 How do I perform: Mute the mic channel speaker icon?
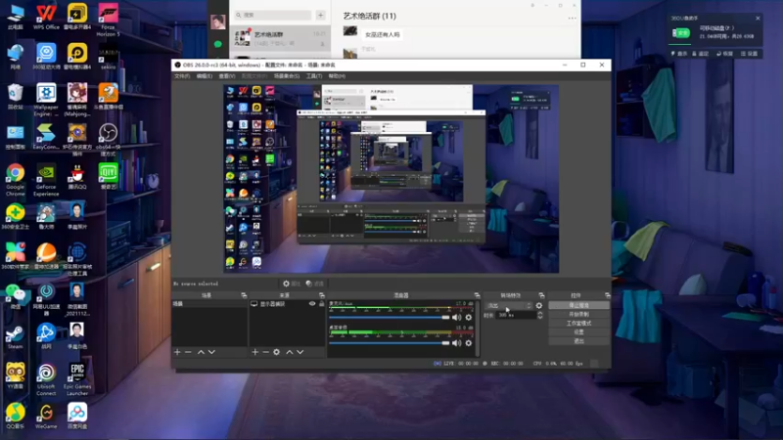click(x=456, y=317)
